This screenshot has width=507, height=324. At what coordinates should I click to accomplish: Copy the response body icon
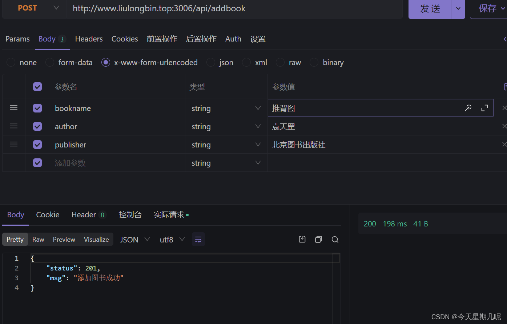(319, 239)
